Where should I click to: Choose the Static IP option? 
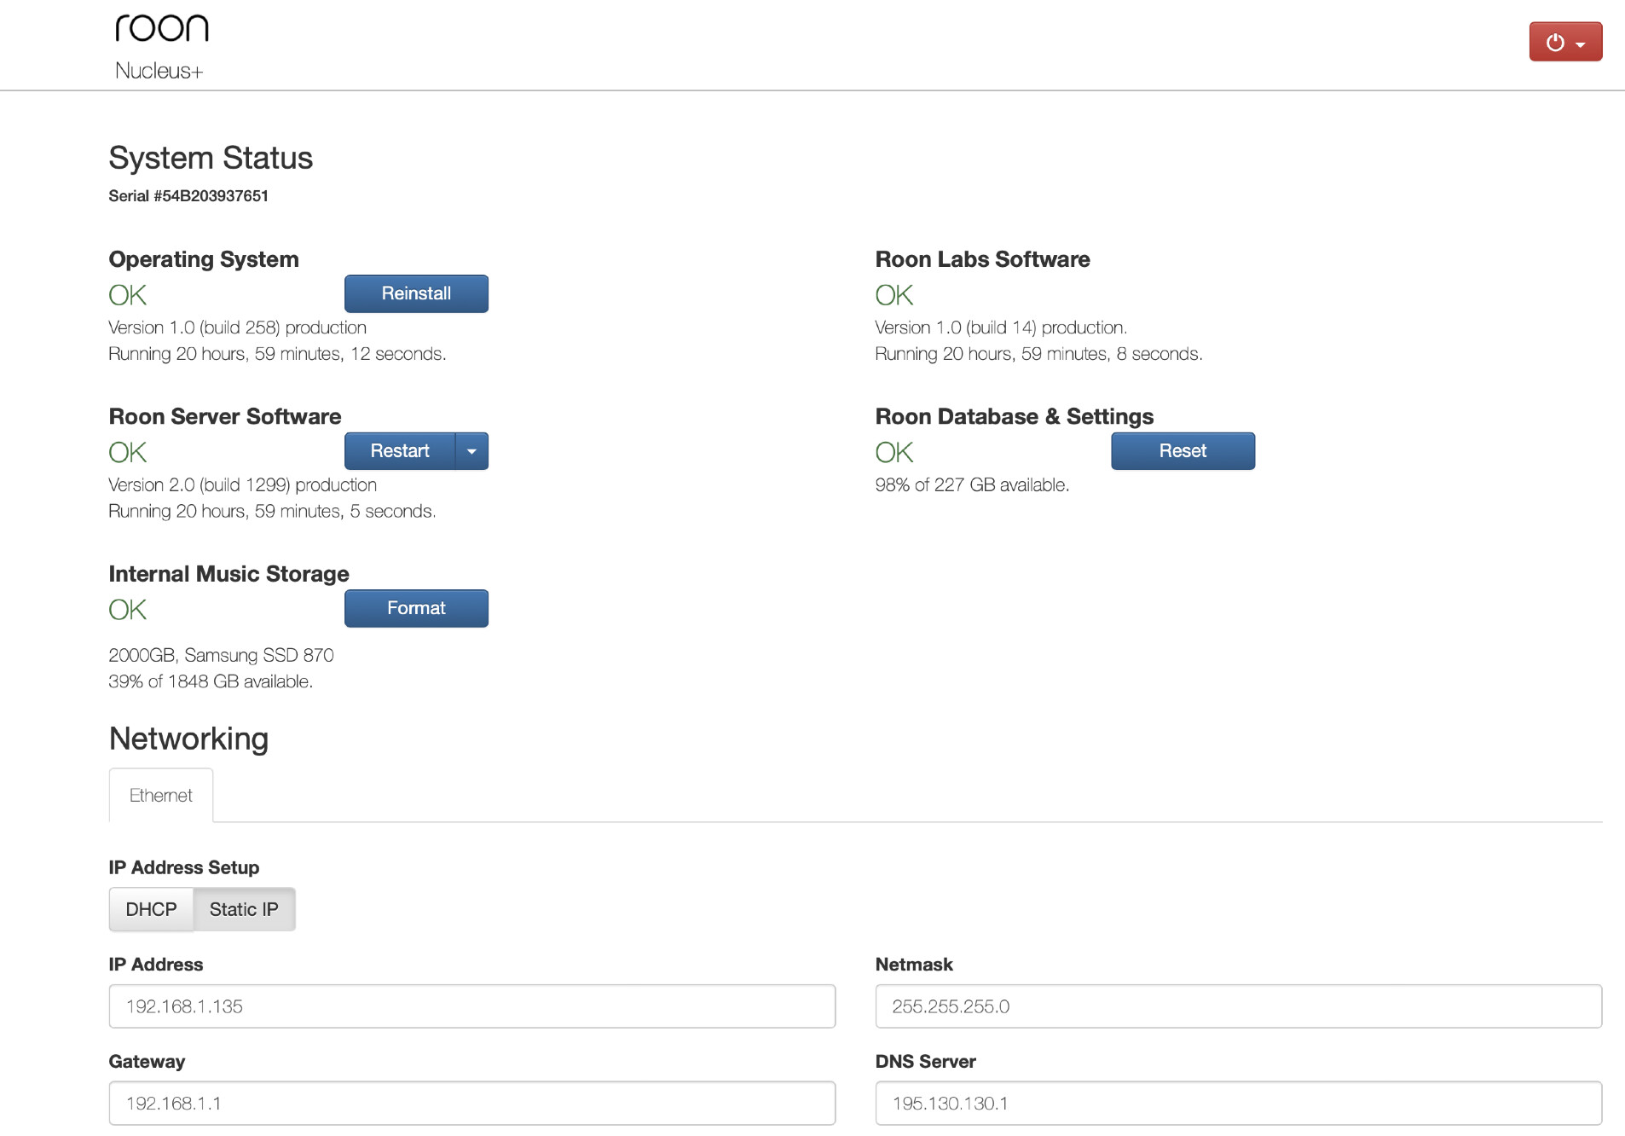244,909
